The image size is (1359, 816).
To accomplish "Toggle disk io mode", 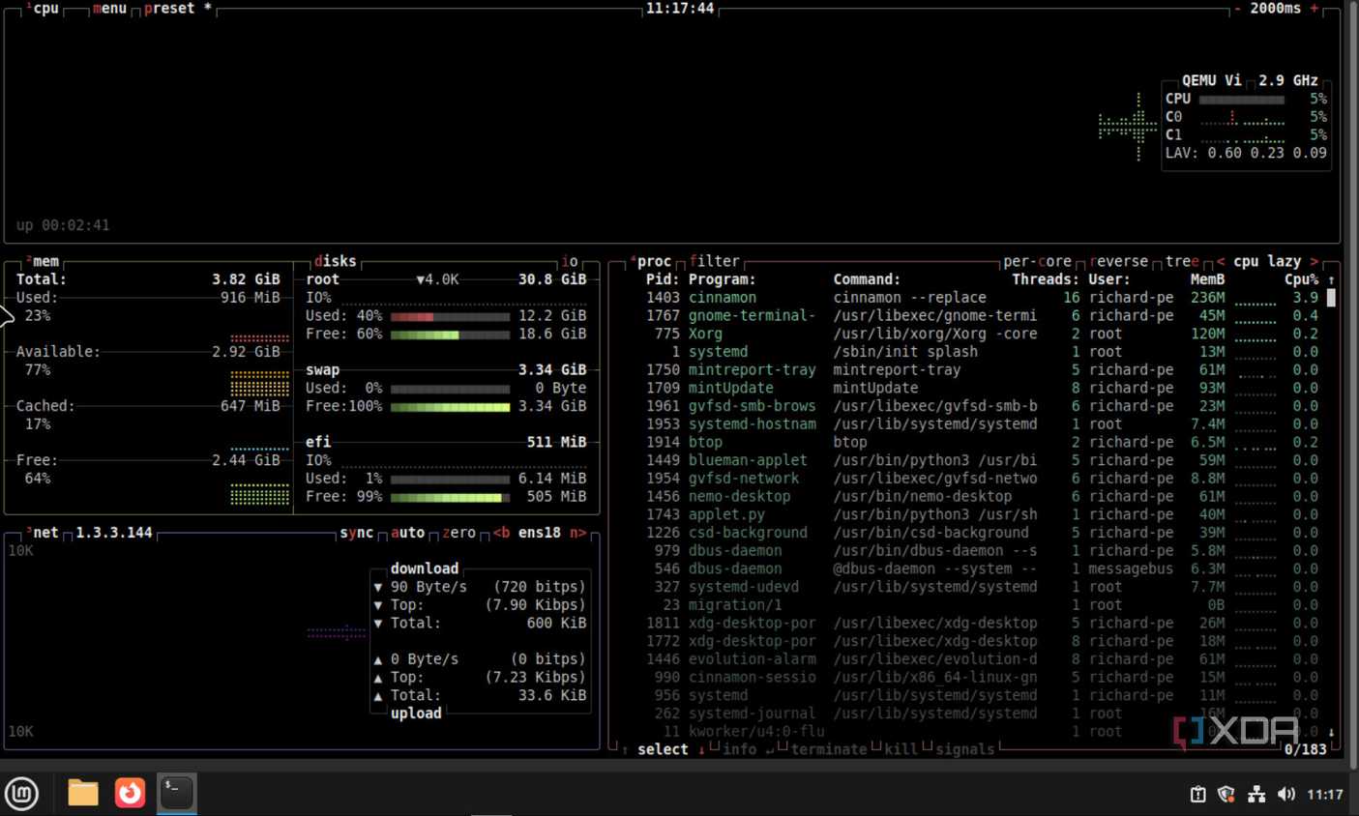I will coord(570,261).
